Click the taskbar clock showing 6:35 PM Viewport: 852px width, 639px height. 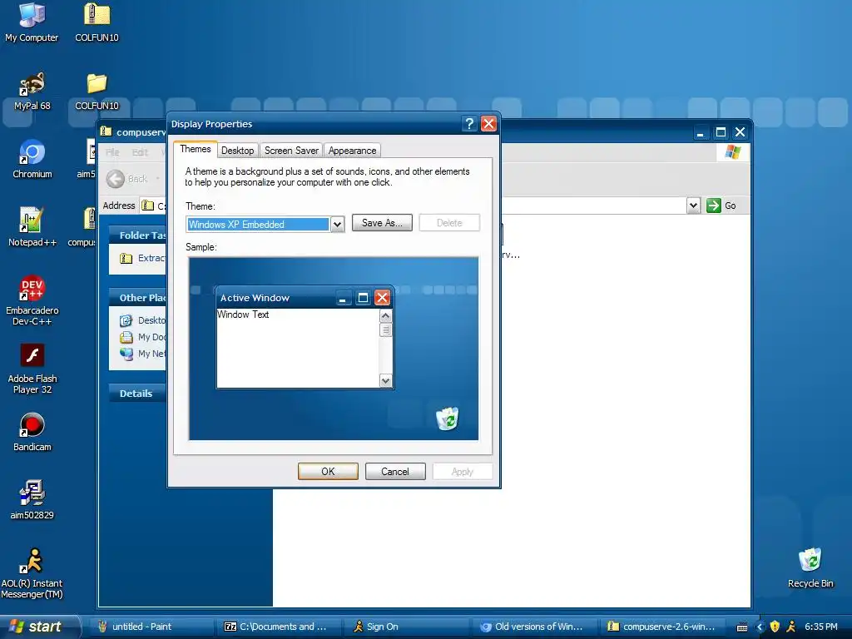click(821, 627)
